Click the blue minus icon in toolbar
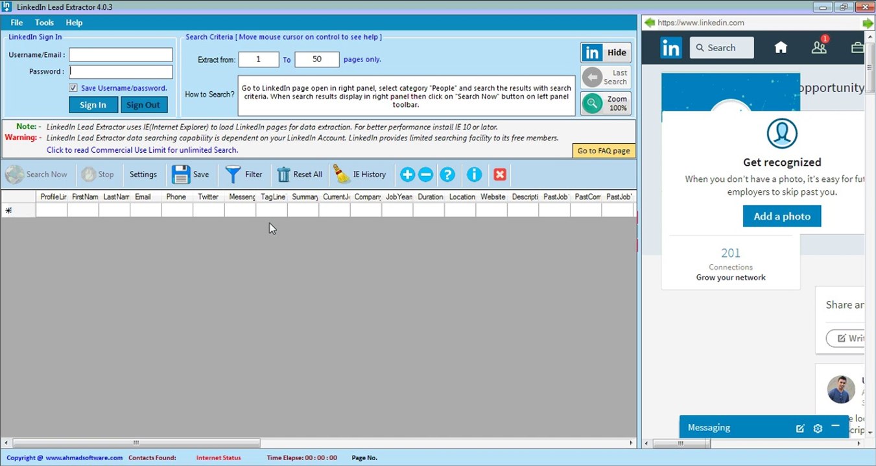This screenshot has height=466, width=876. 425,174
